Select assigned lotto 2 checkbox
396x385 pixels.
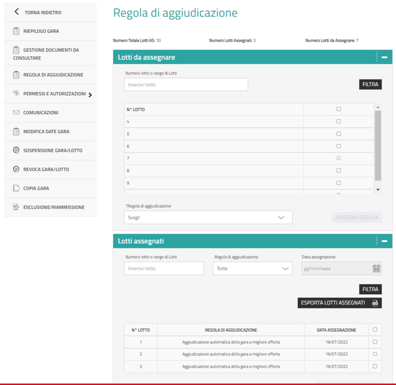375,354
